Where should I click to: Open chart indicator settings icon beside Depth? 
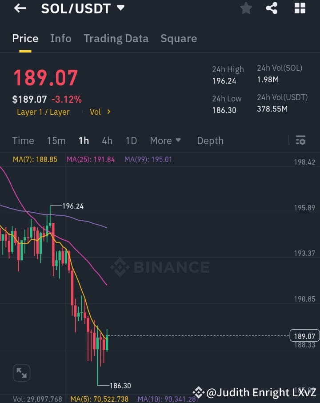300,140
